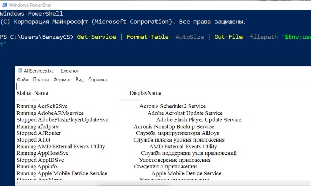Open the Файл menu in Notepad
This screenshot has width=311, height=186.
(x=22, y=80)
